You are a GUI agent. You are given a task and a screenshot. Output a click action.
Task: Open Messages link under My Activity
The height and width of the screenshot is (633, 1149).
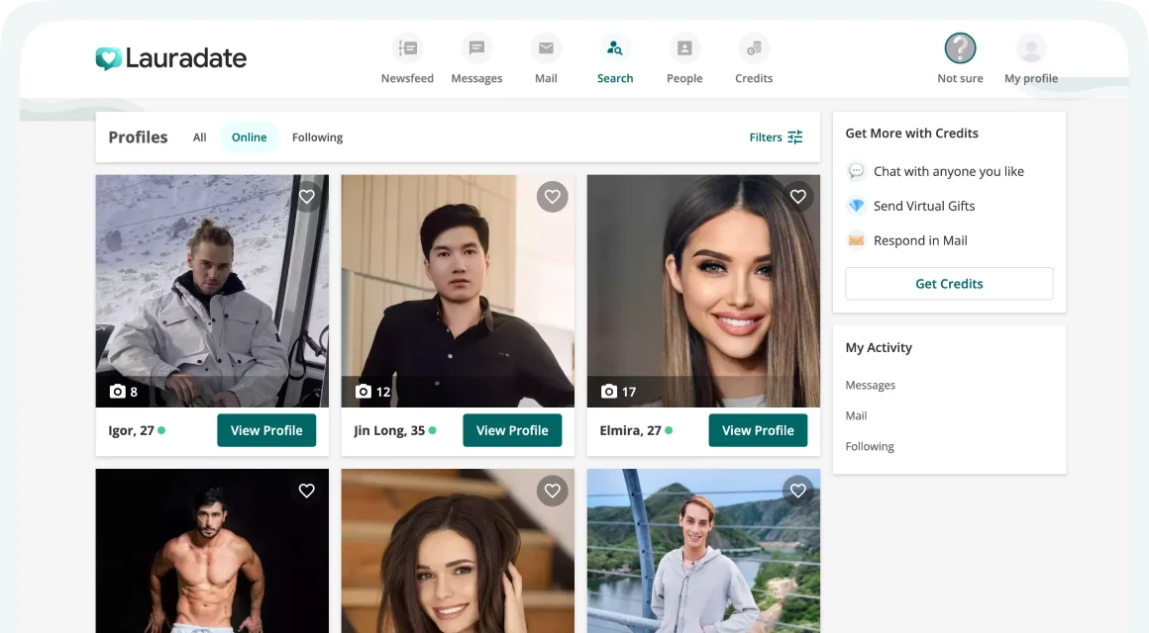871,385
